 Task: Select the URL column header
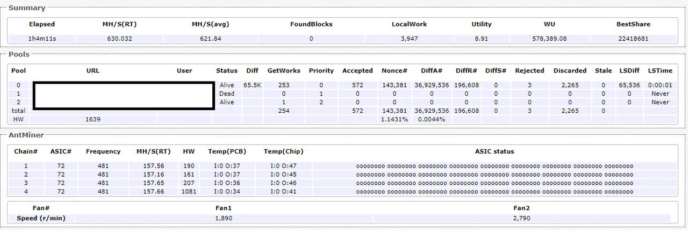[93, 70]
